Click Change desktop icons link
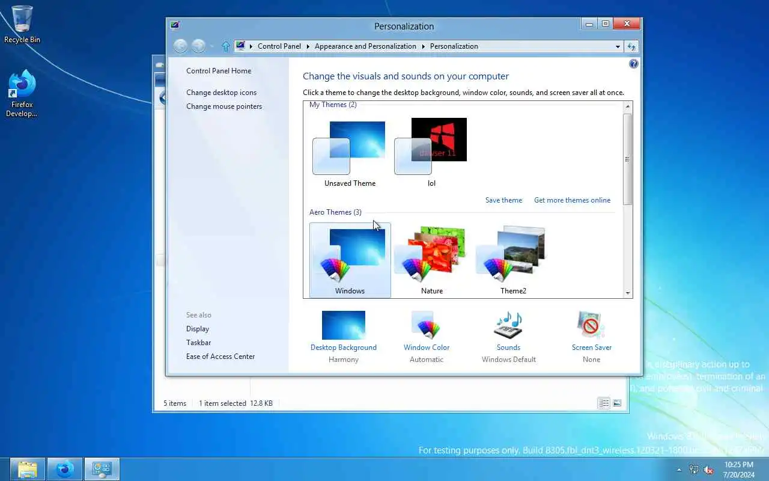 pos(221,92)
